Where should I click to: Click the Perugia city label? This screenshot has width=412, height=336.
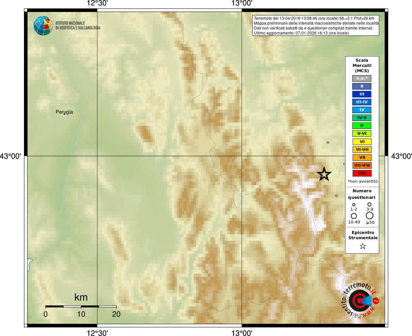coord(64,112)
